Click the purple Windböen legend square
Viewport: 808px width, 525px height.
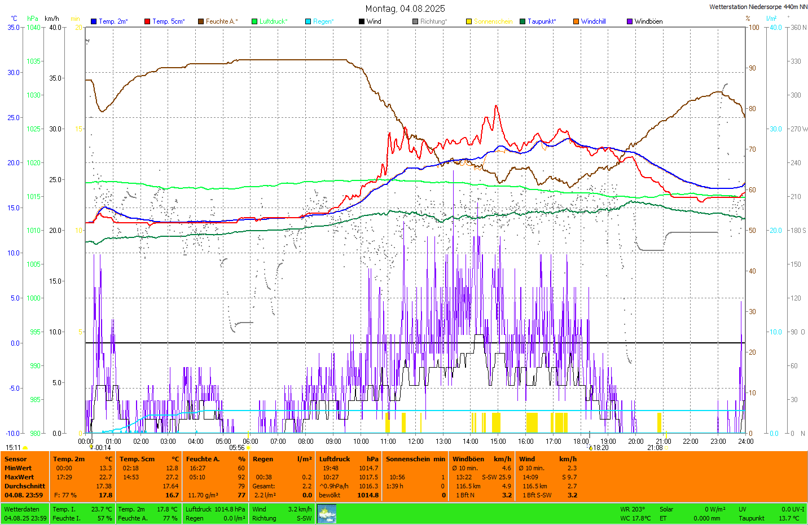click(630, 21)
